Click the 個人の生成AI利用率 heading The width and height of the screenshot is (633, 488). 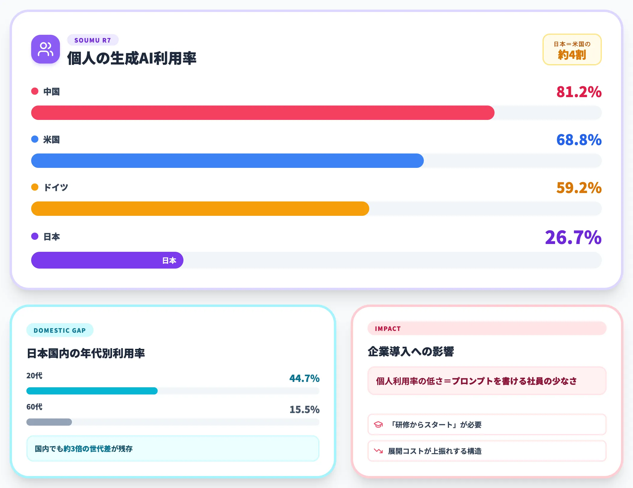pos(132,58)
